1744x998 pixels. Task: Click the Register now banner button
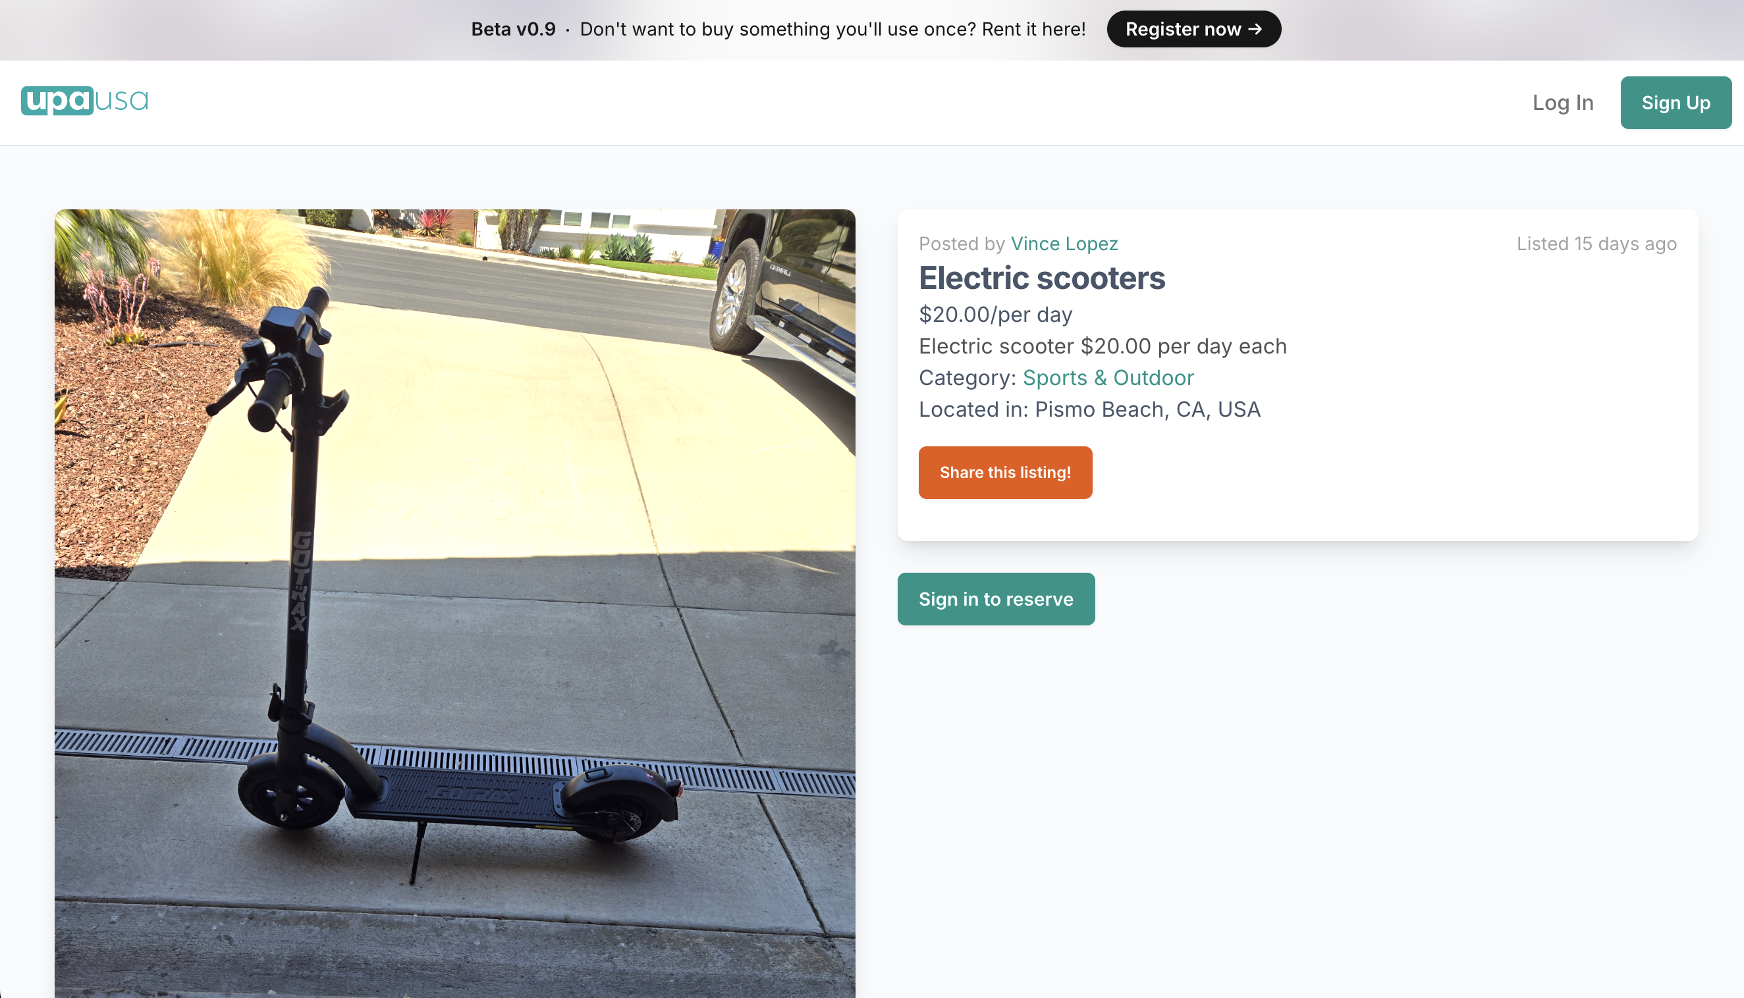pos(1193,29)
